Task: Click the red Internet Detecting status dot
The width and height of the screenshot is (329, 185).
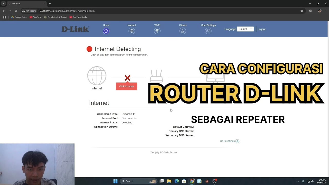Action: [89, 49]
